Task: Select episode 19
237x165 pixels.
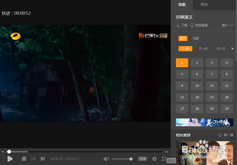Action: 212,109
